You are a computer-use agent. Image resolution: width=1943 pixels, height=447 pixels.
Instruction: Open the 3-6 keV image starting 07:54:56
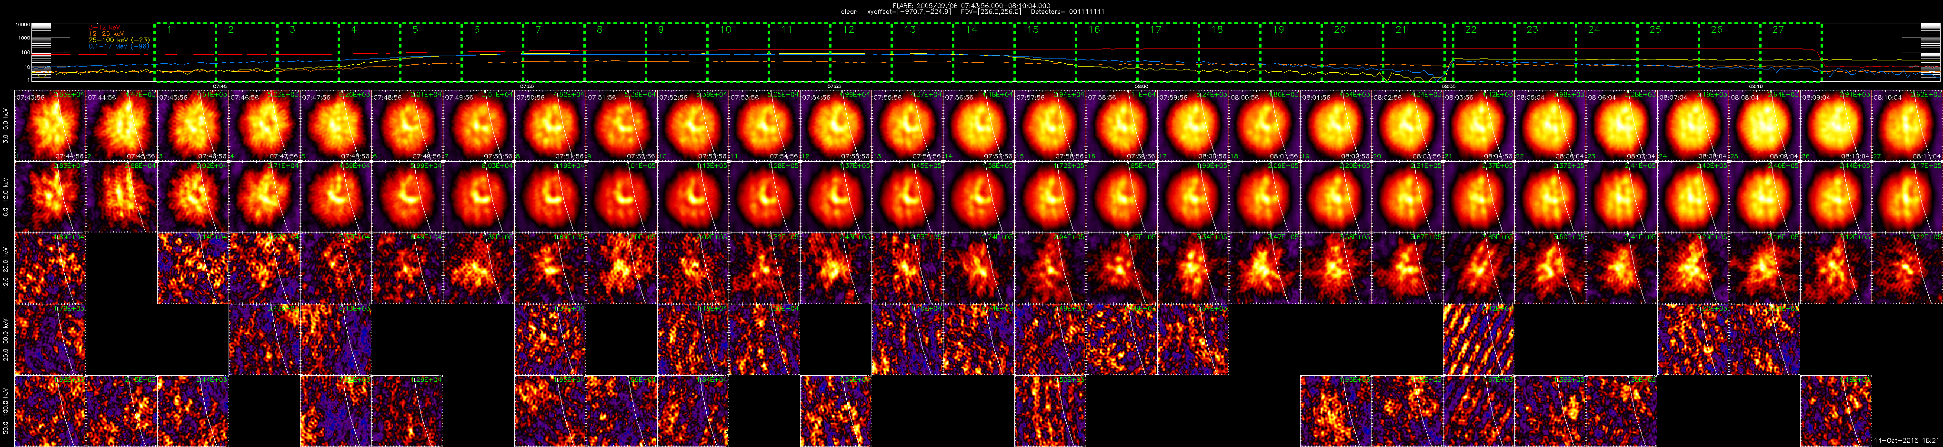pyautogui.click(x=836, y=126)
